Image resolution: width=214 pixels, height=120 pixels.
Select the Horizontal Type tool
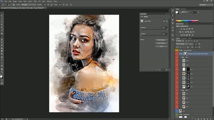tap(2, 60)
